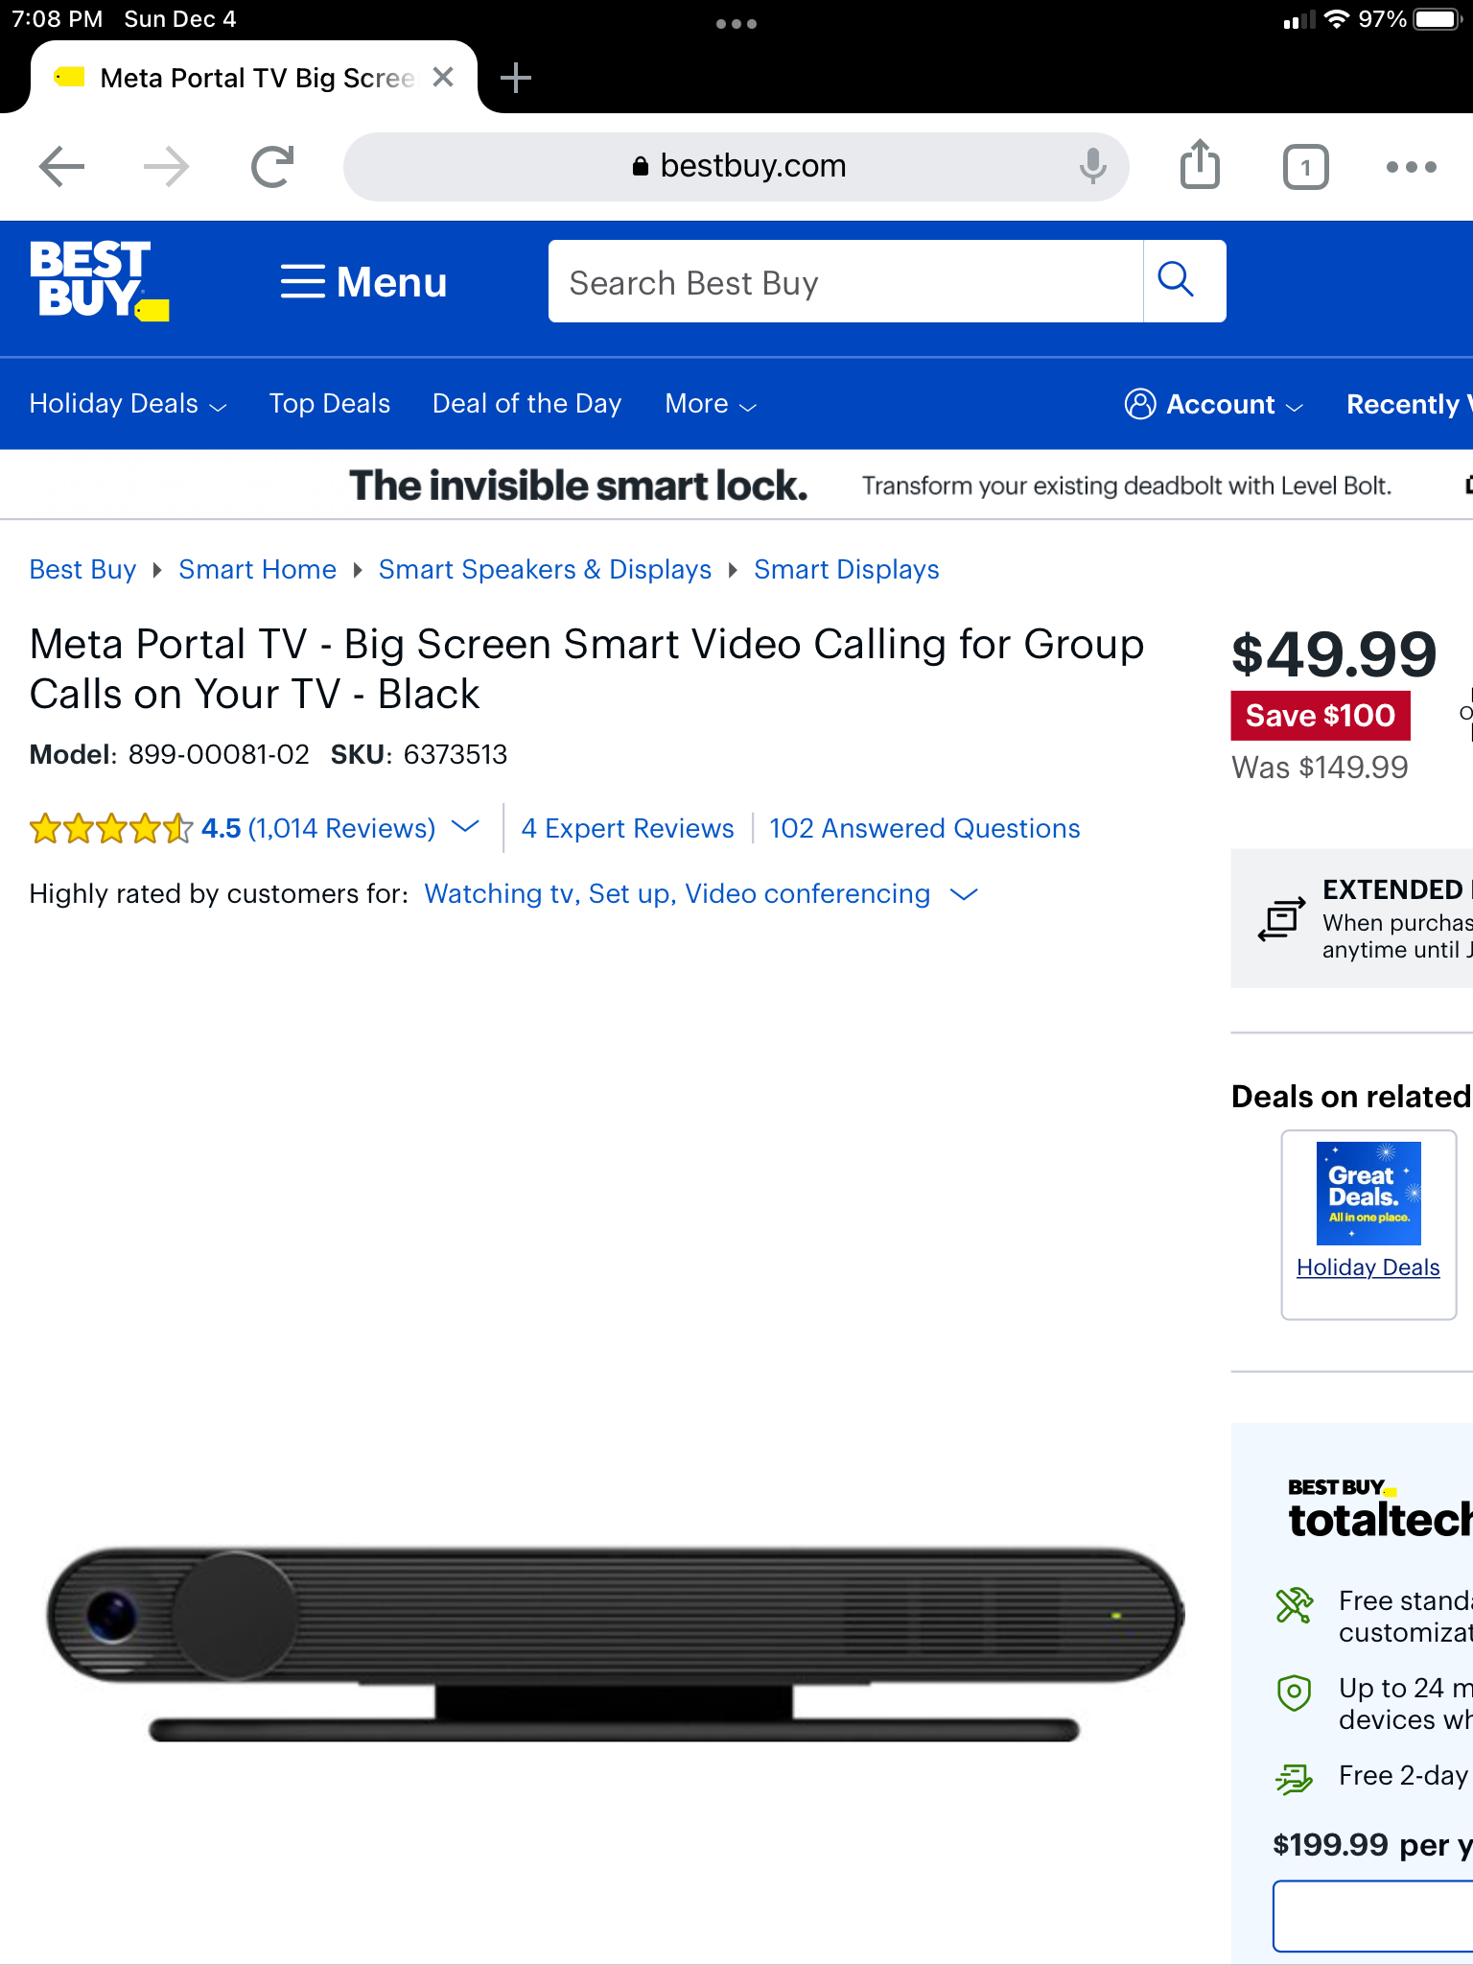
Task: Open the share sheet icon
Action: (x=1200, y=164)
